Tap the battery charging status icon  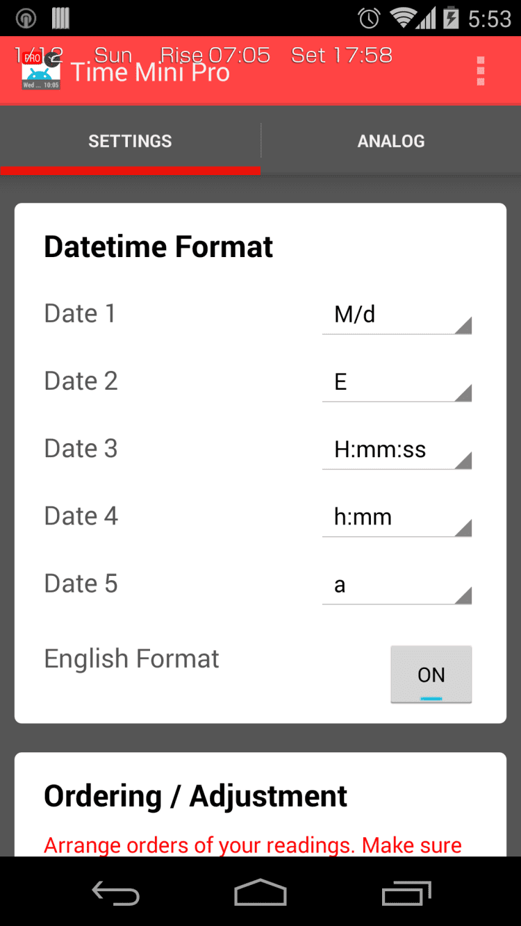click(452, 18)
